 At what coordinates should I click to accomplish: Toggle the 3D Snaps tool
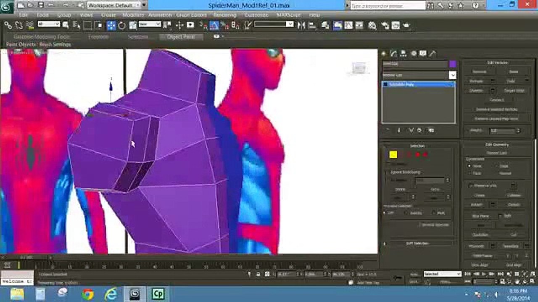click(203, 25)
